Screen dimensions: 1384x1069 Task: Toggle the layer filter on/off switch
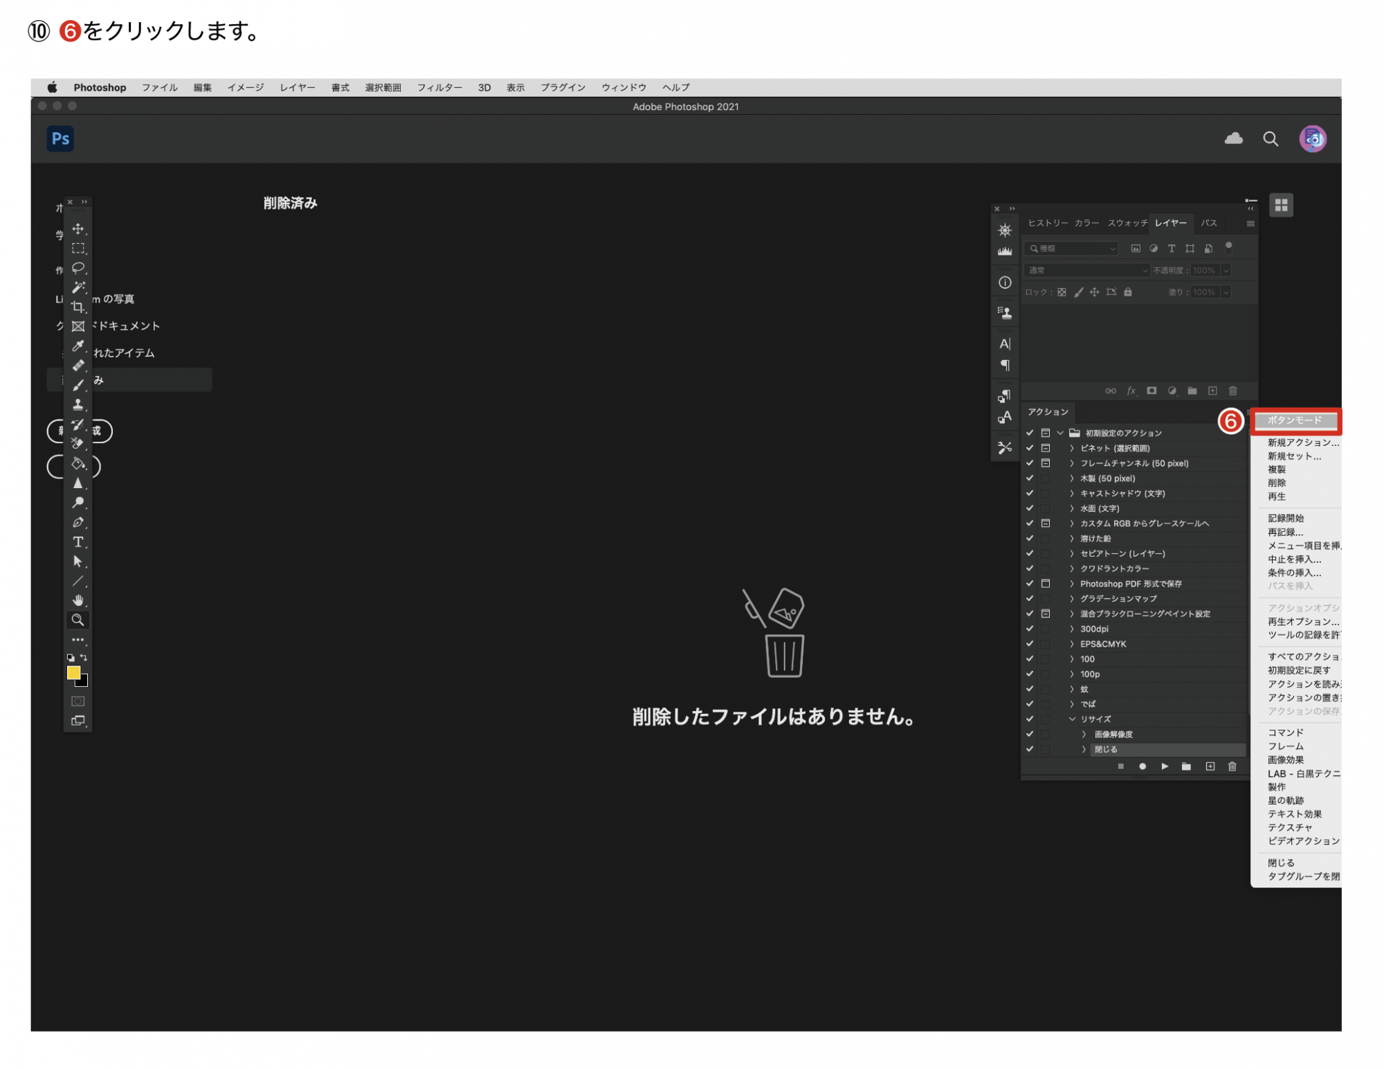click(1228, 246)
